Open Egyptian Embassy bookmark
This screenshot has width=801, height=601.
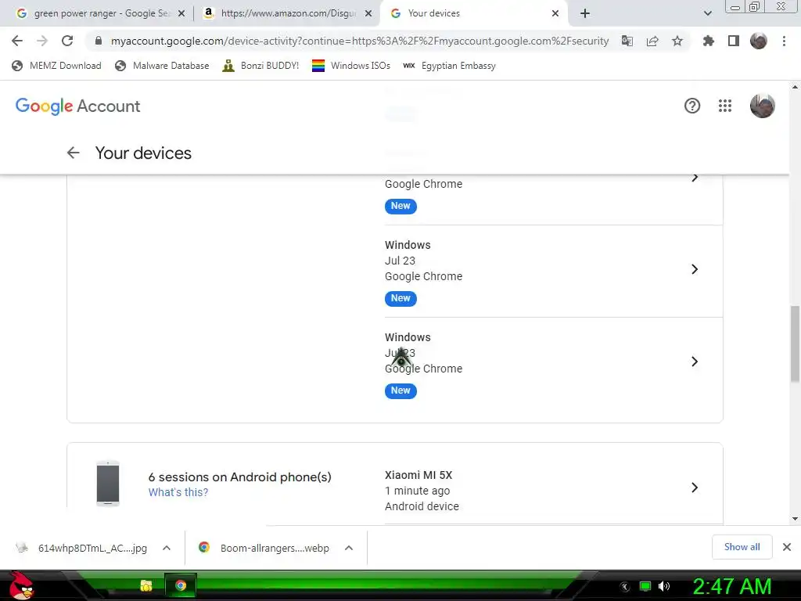coord(450,66)
